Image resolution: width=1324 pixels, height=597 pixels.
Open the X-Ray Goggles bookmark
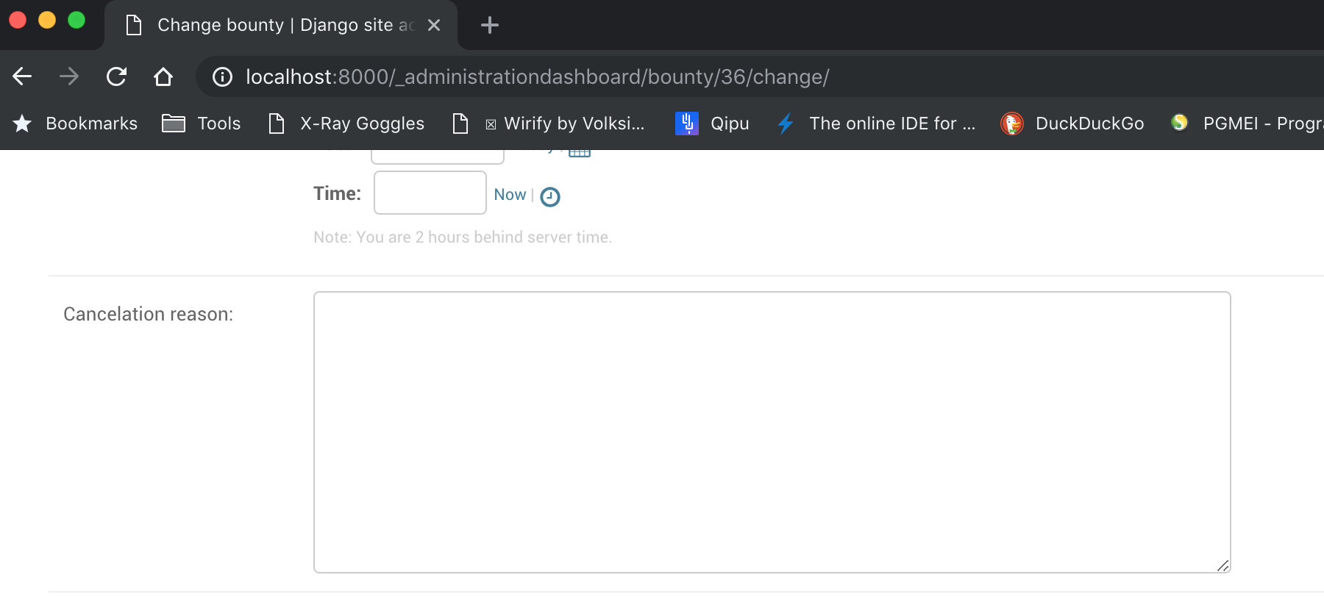(346, 124)
